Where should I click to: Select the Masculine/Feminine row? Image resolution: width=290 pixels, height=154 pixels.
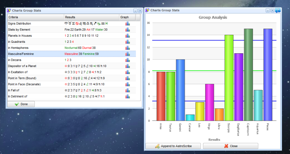tap(34, 54)
